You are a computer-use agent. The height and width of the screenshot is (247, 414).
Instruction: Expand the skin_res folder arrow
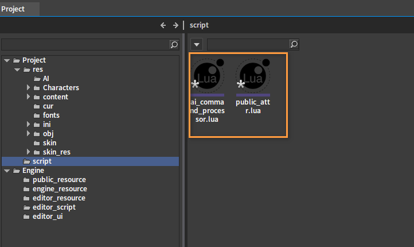[28, 152]
